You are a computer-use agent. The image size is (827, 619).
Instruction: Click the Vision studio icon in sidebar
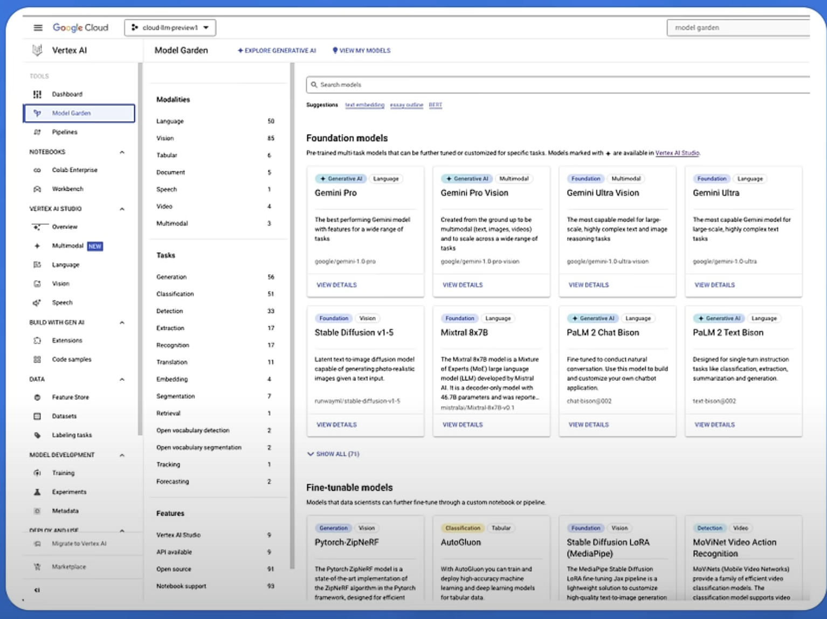(37, 283)
